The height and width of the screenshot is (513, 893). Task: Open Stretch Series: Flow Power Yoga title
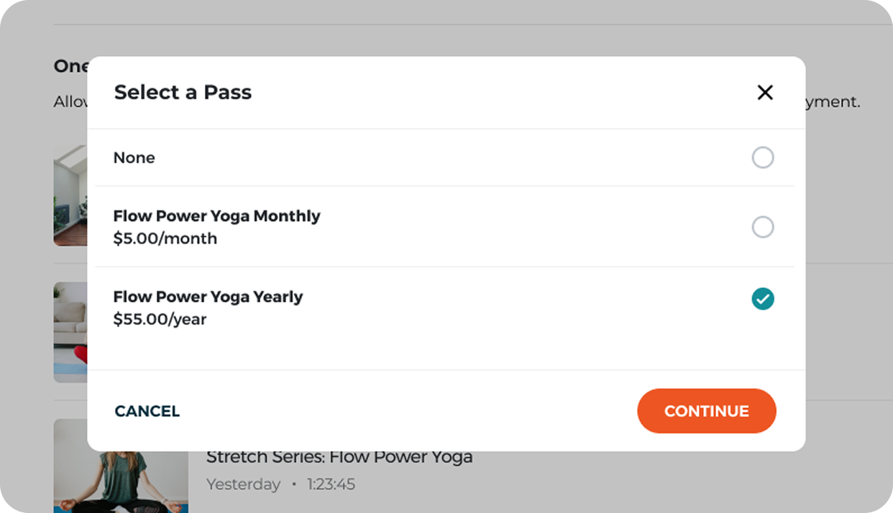339,458
